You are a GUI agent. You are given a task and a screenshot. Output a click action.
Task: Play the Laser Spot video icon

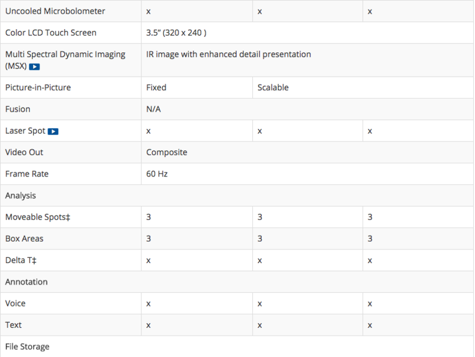53,131
